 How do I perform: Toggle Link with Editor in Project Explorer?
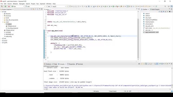click(x=34, y=9)
